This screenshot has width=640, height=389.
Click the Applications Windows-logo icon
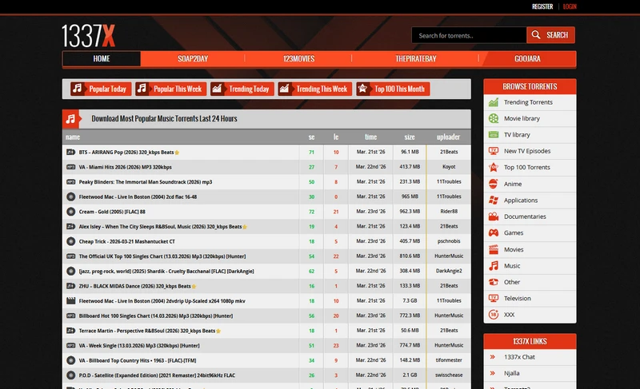494,200
